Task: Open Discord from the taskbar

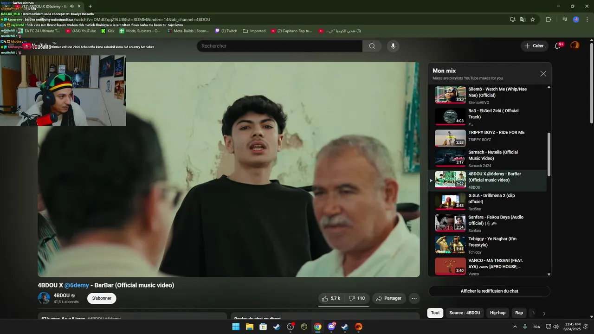Action: coord(331,327)
